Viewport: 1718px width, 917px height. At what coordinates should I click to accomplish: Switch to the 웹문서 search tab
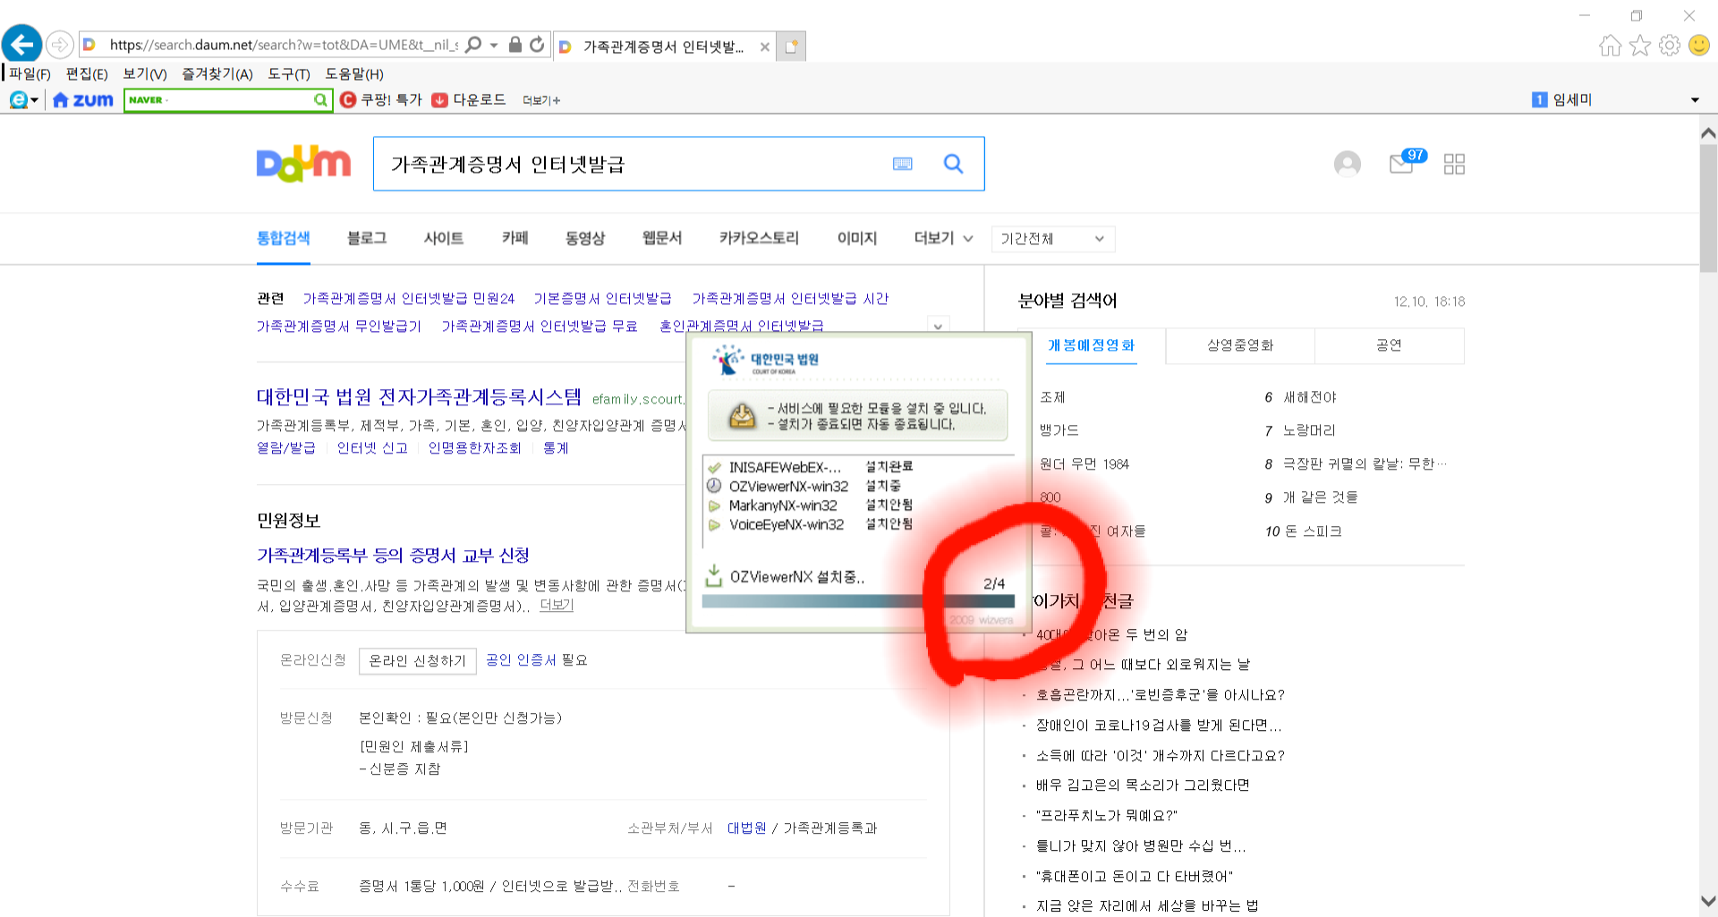tap(662, 238)
